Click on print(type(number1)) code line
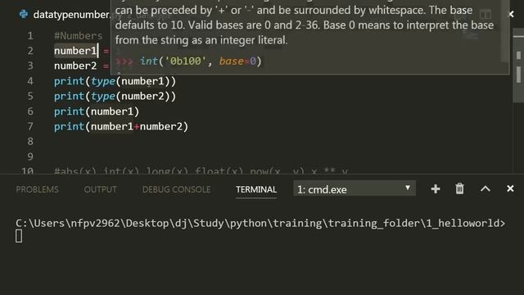 coord(115,81)
